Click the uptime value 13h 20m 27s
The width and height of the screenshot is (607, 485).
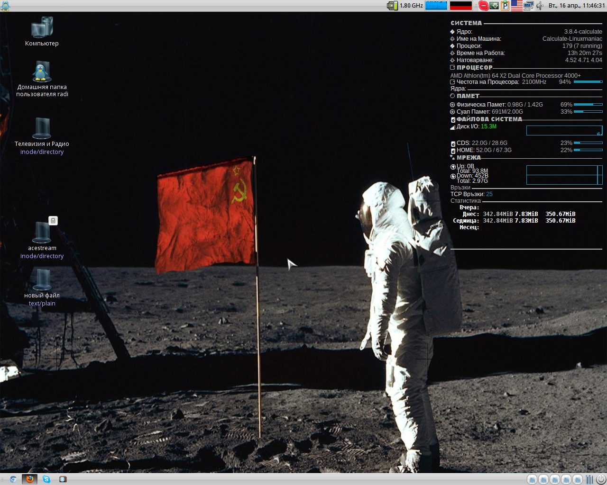coord(585,53)
